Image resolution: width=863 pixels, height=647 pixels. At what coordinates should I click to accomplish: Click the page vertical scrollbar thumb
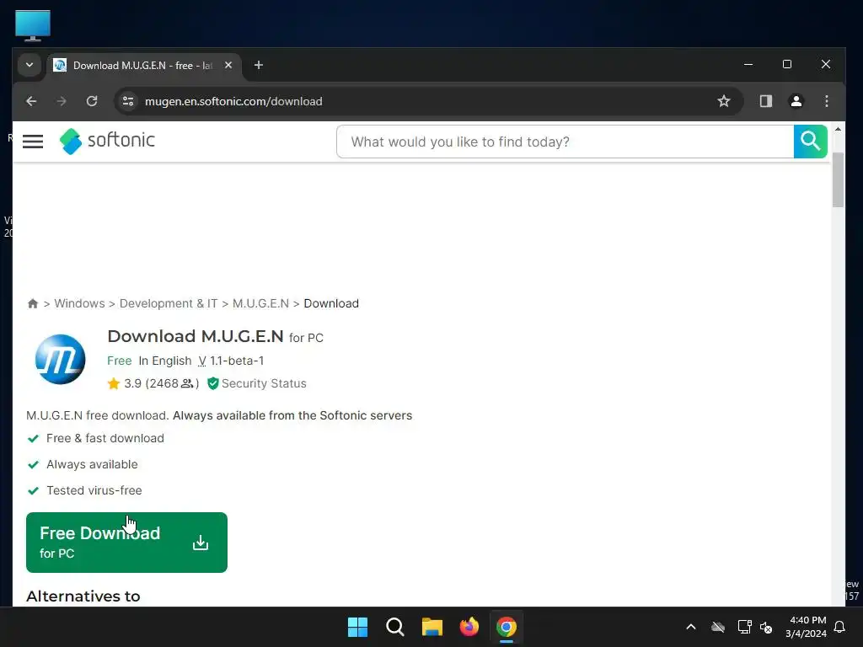(x=838, y=179)
